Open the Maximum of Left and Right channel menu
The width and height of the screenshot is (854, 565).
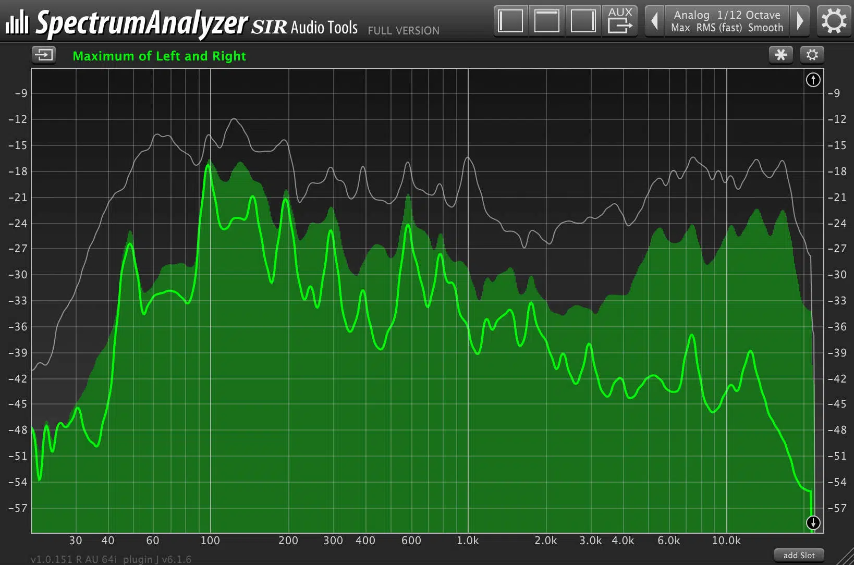pyautogui.click(x=159, y=56)
